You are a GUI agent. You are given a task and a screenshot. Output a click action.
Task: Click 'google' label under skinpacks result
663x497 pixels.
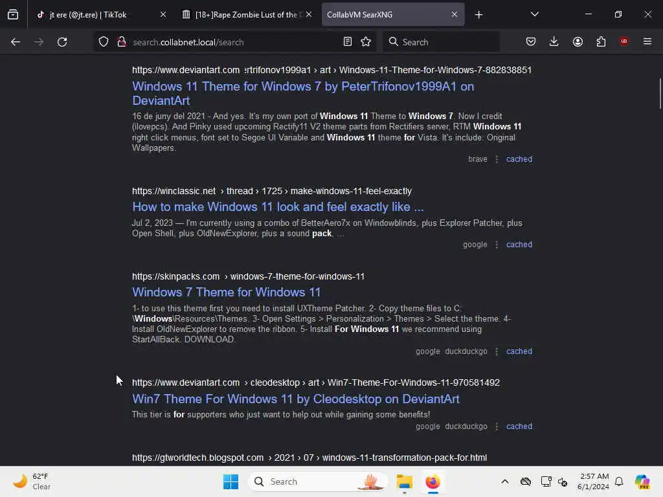click(427, 351)
